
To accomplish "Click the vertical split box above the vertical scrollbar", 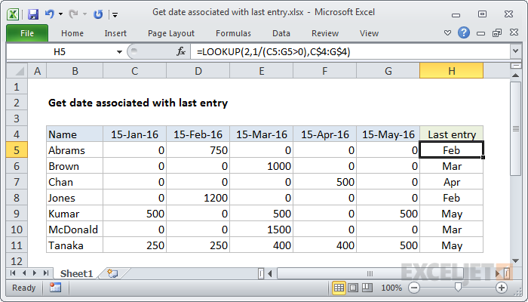I will tap(515, 66).
